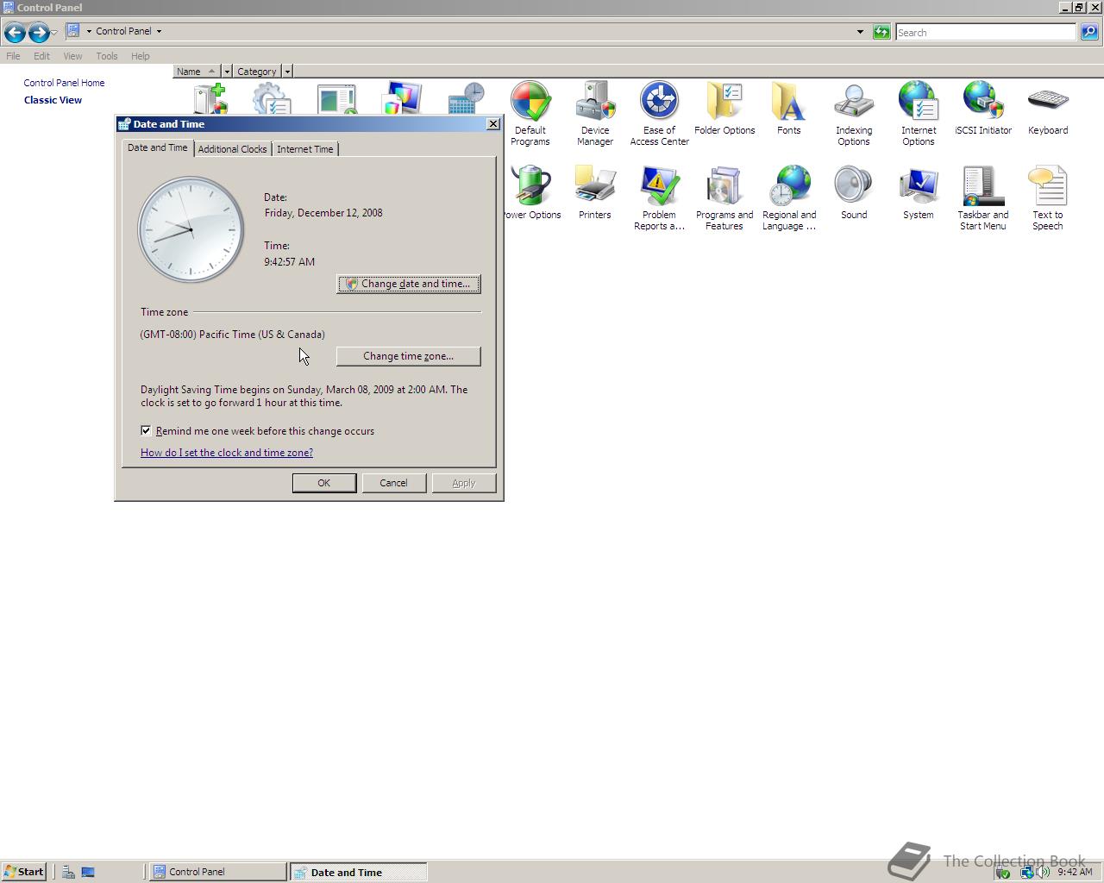This screenshot has width=1104, height=883.
Task: Open the Help menu
Action: point(141,56)
